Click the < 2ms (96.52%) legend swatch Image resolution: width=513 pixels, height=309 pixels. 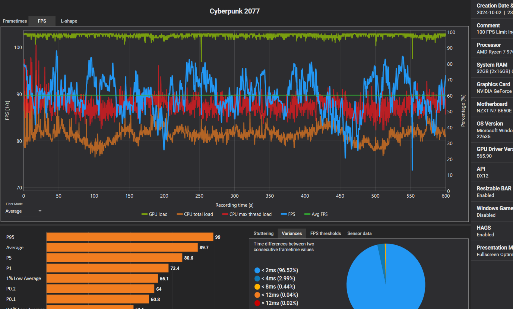click(x=257, y=270)
